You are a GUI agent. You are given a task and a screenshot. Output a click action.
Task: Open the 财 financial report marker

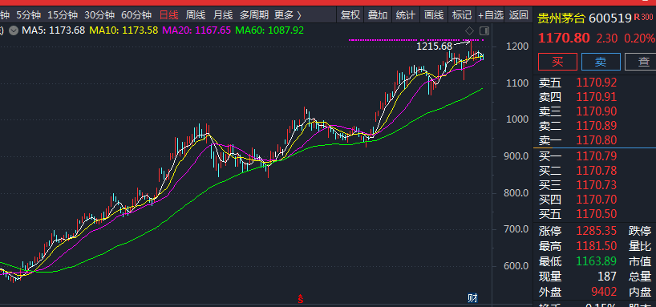pyautogui.click(x=472, y=298)
